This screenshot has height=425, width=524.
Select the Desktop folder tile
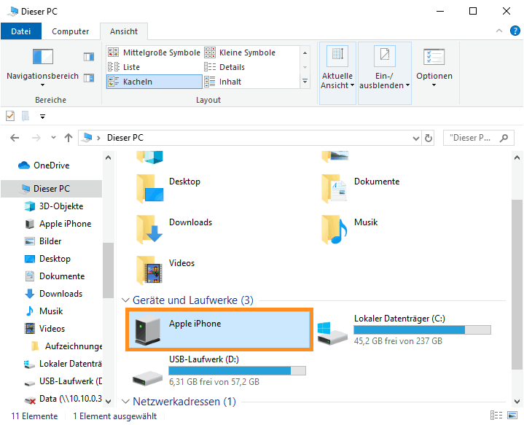pos(168,188)
